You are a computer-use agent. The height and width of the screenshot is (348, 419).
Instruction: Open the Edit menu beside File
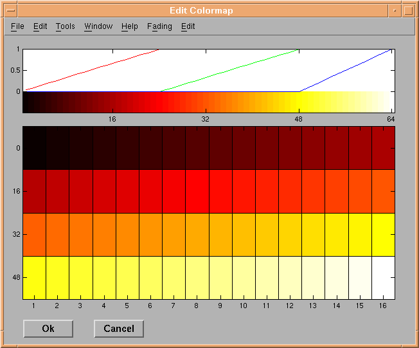[40, 26]
